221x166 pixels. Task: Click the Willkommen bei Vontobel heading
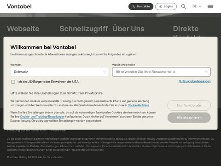coord(43,47)
